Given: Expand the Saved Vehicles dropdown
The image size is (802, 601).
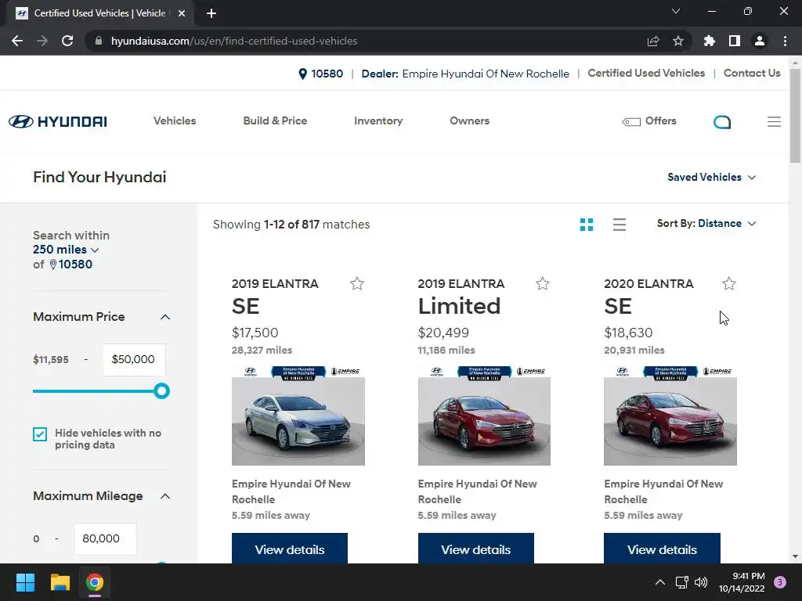Looking at the screenshot, I should tap(711, 178).
